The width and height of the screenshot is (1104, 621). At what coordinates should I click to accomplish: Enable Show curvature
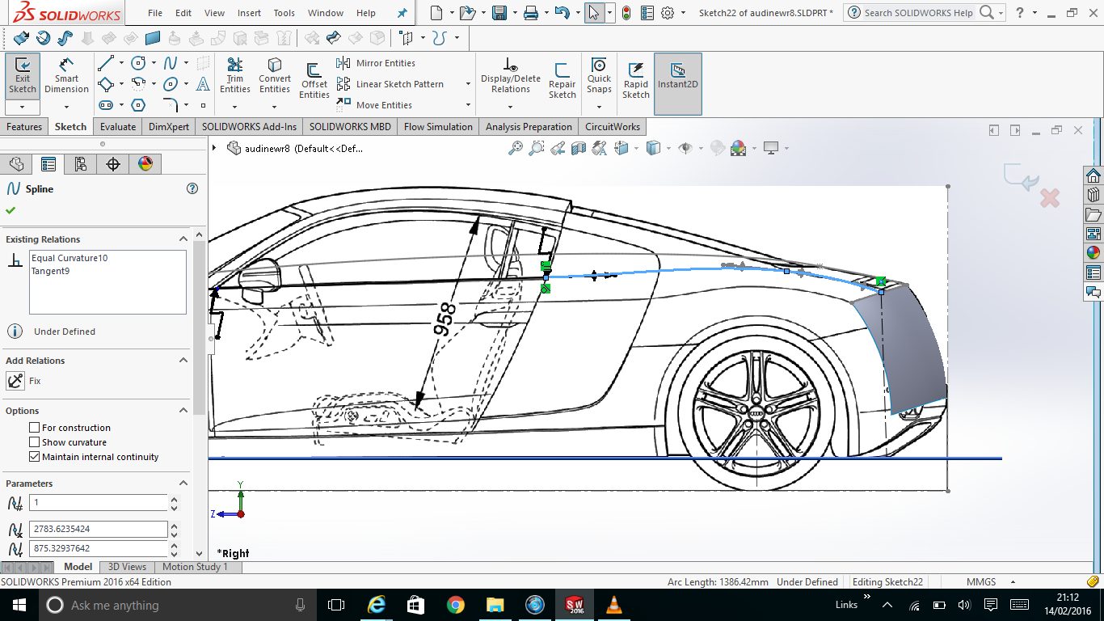point(32,442)
